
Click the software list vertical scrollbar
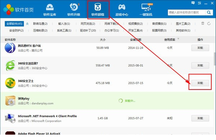(x=215, y=59)
